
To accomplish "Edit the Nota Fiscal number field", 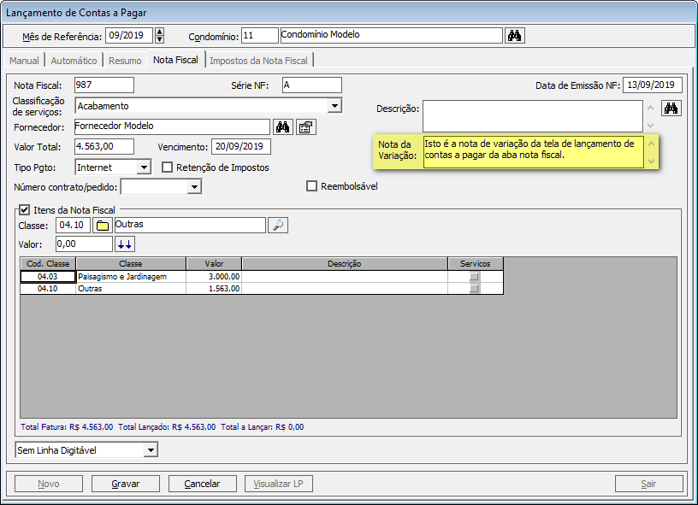I will click(104, 85).
